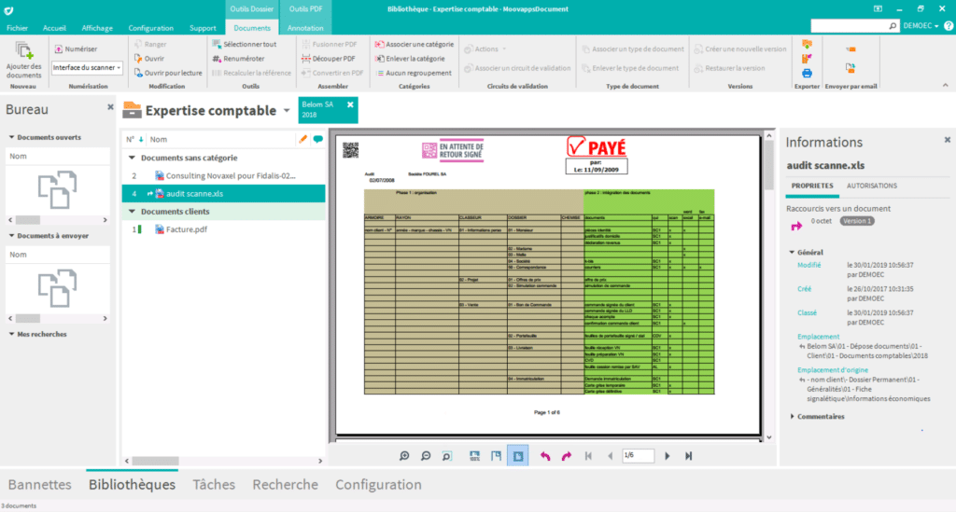Collapse Documents à envoyer section
This screenshot has height=512, width=956.
click(11, 236)
